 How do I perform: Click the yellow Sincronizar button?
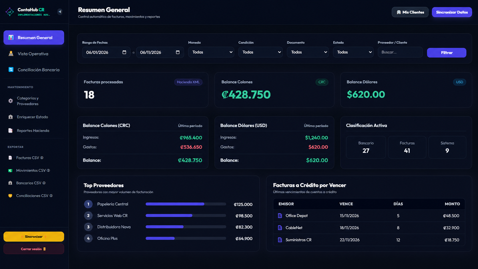pos(34,237)
